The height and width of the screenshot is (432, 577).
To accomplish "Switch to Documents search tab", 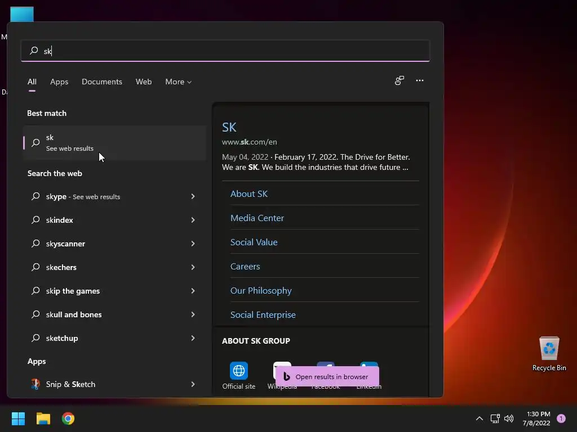I will pyautogui.click(x=102, y=82).
